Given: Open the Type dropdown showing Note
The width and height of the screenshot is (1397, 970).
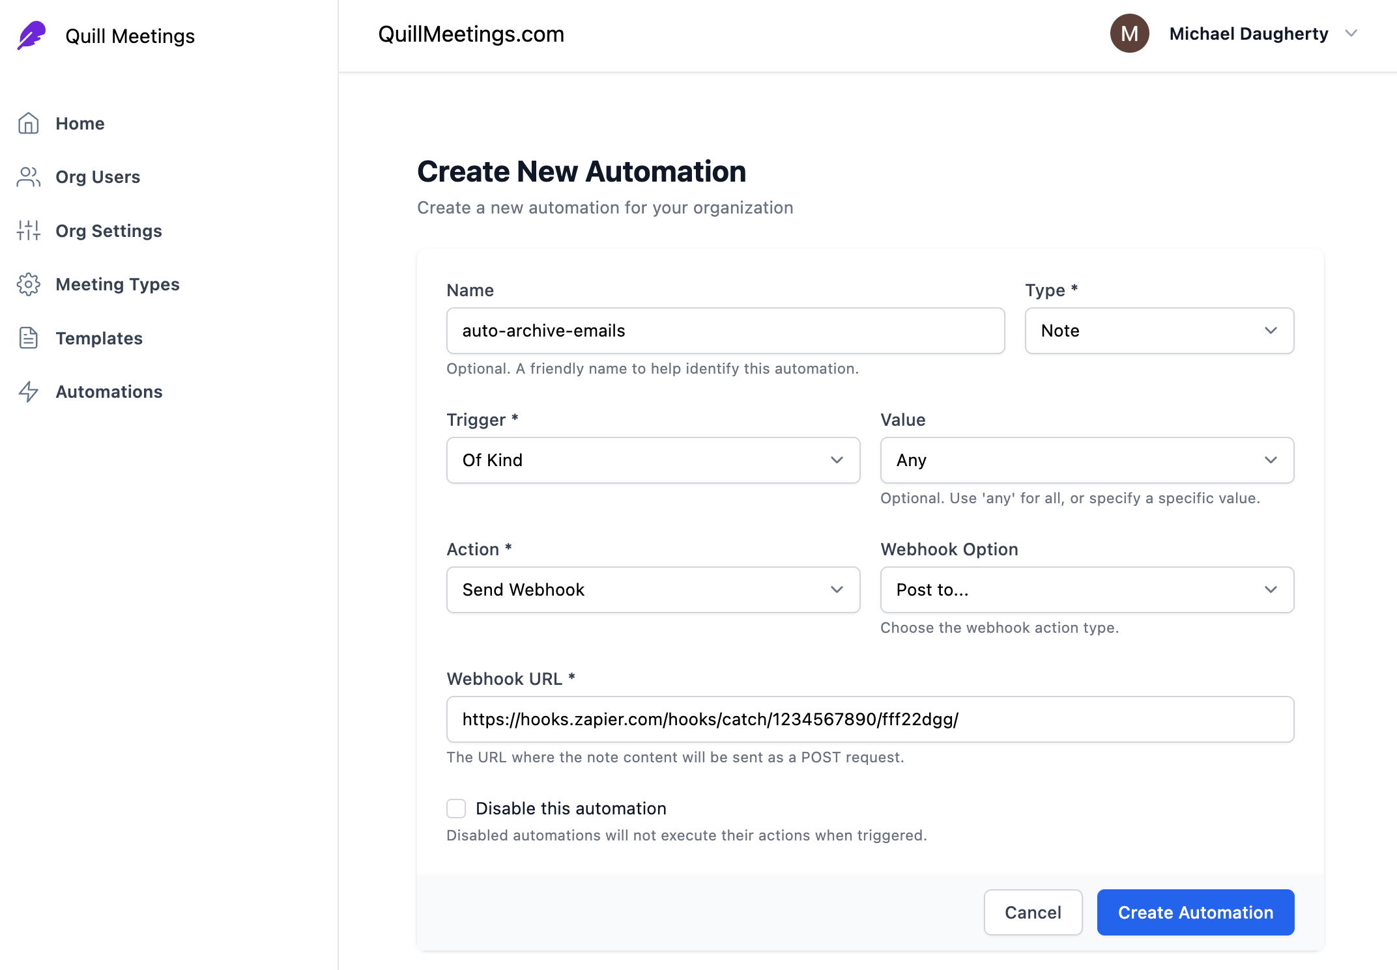Looking at the screenshot, I should (1159, 331).
